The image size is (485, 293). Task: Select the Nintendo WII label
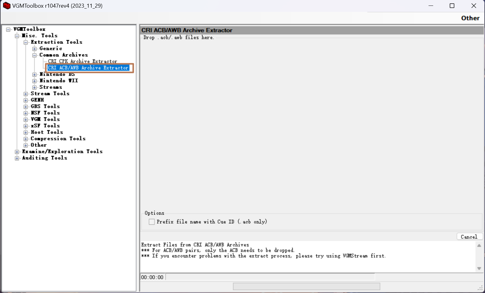point(59,81)
